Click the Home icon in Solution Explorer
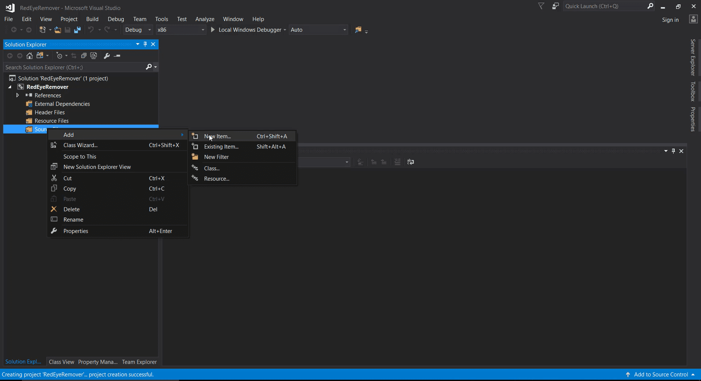The width and height of the screenshot is (701, 381). click(x=29, y=56)
